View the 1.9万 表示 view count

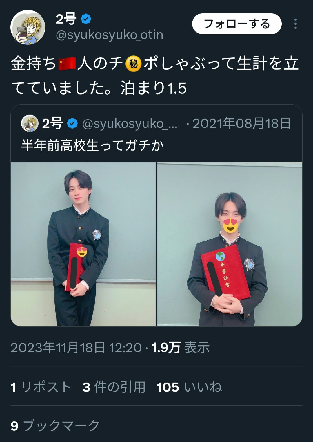[181, 347]
